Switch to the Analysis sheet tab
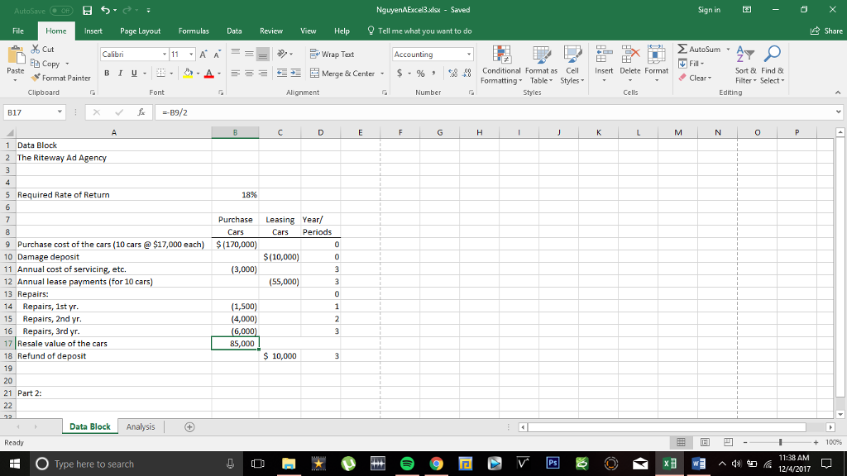 point(141,426)
